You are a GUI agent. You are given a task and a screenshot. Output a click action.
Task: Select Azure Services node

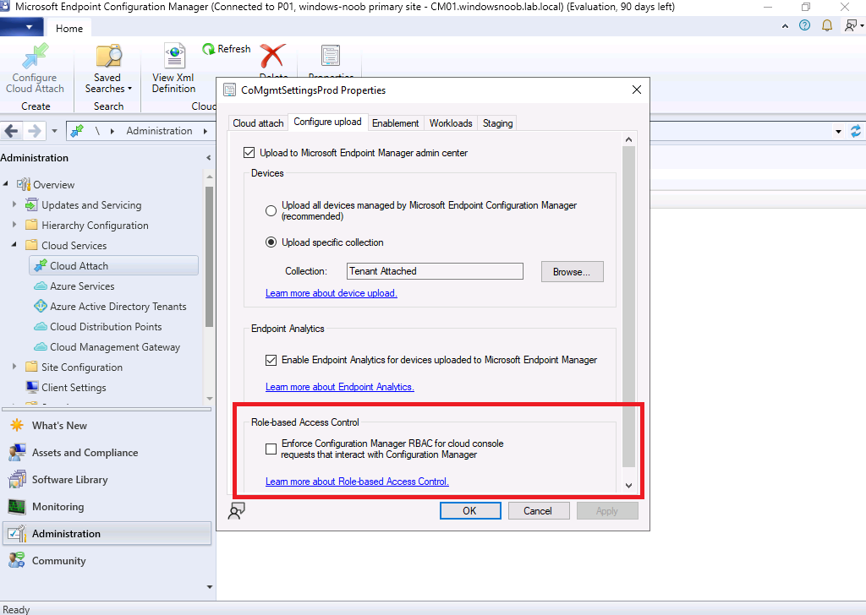(x=82, y=286)
